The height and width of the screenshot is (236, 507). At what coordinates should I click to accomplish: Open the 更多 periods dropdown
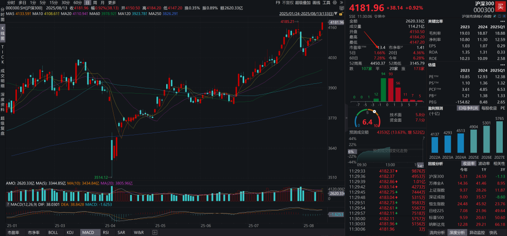point(112,2)
